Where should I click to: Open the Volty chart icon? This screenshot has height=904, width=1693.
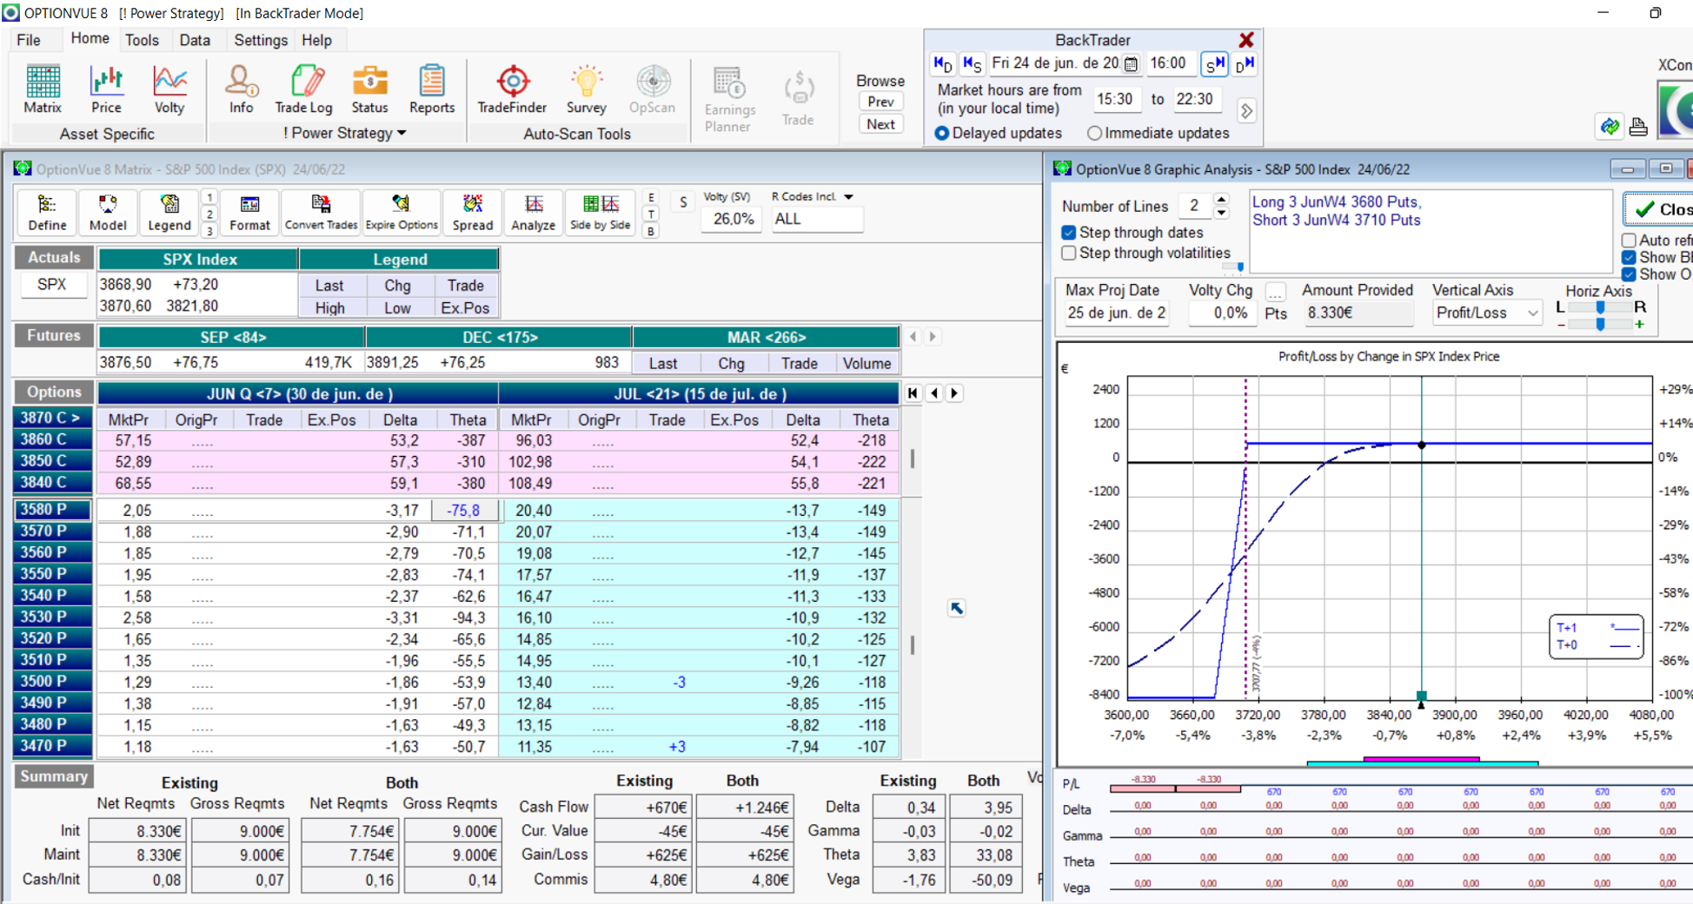tap(169, 89)
